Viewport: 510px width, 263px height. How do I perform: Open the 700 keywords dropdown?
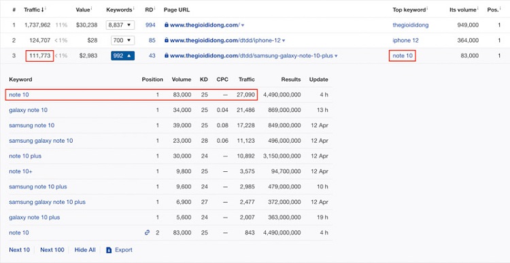tap(122, 40)
